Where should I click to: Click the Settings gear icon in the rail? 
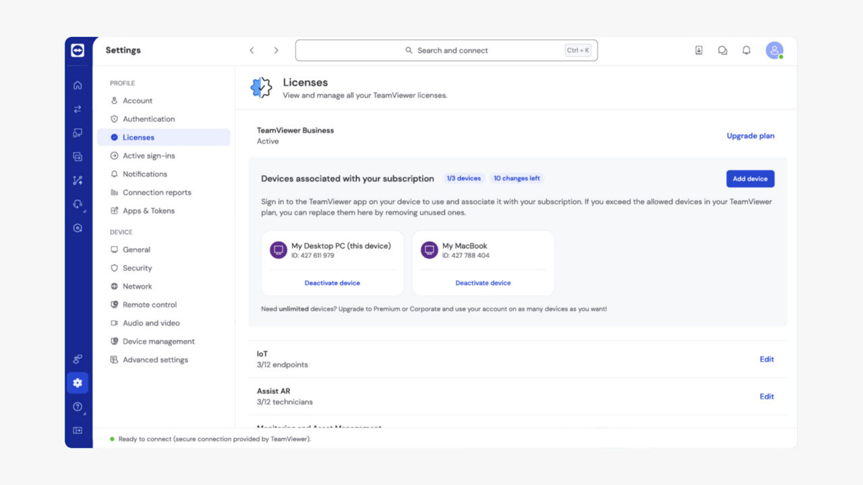click(78, 383)
